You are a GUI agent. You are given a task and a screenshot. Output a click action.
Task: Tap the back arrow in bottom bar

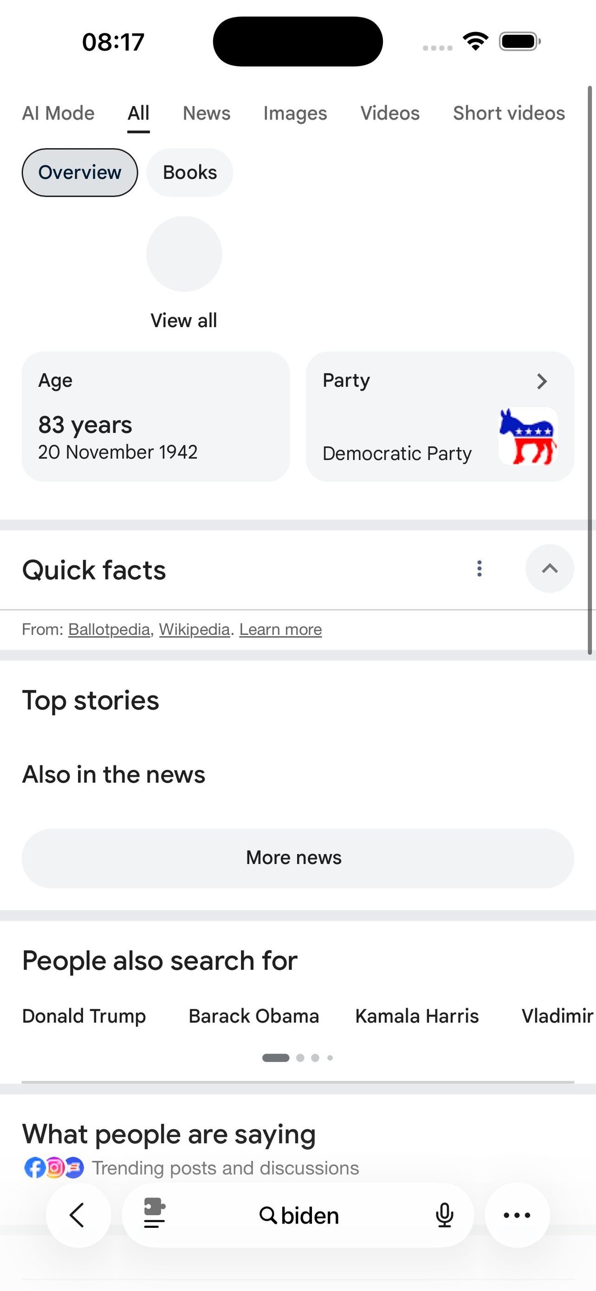point(78,1215)
